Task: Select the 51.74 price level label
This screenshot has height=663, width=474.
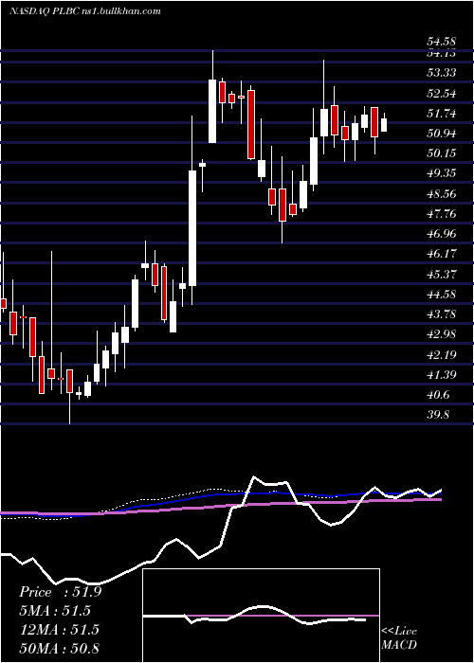Action: (x=442, y=114)
